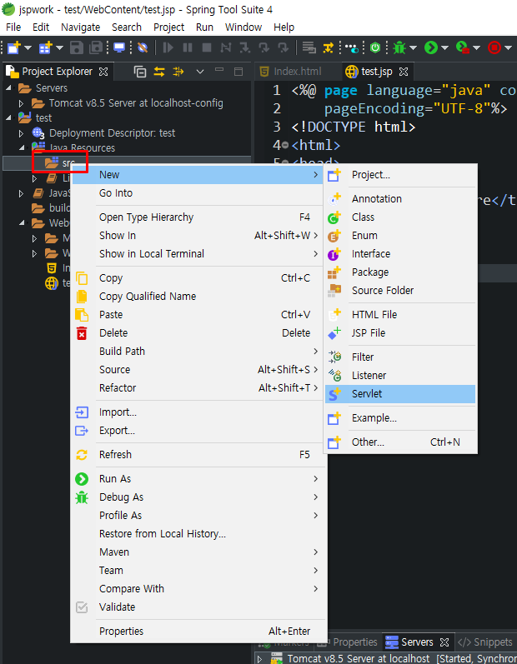Click the Save All toolbar icon
Viewport: 517px width, 664px height.
coord(96,47)
